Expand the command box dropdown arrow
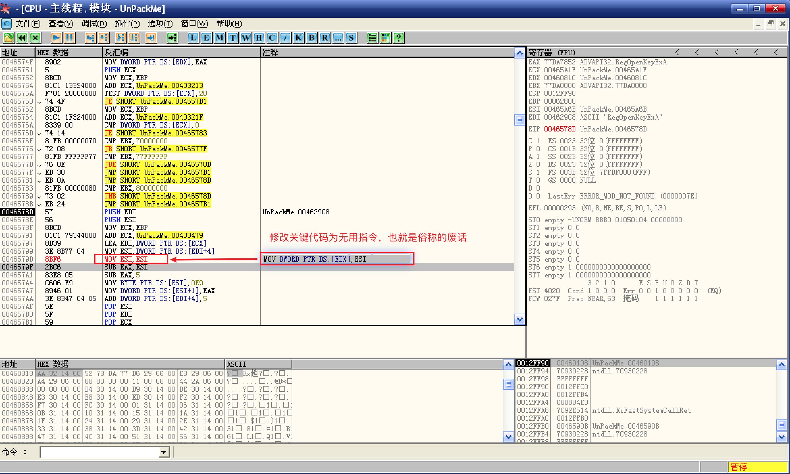Viewport: 790px width, 474px height. [x=164, y=452]
